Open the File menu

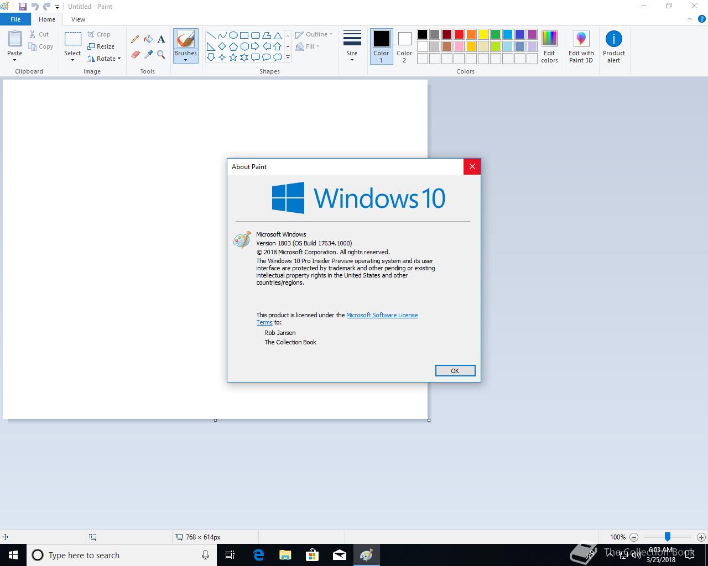click(x=15, y=19)
